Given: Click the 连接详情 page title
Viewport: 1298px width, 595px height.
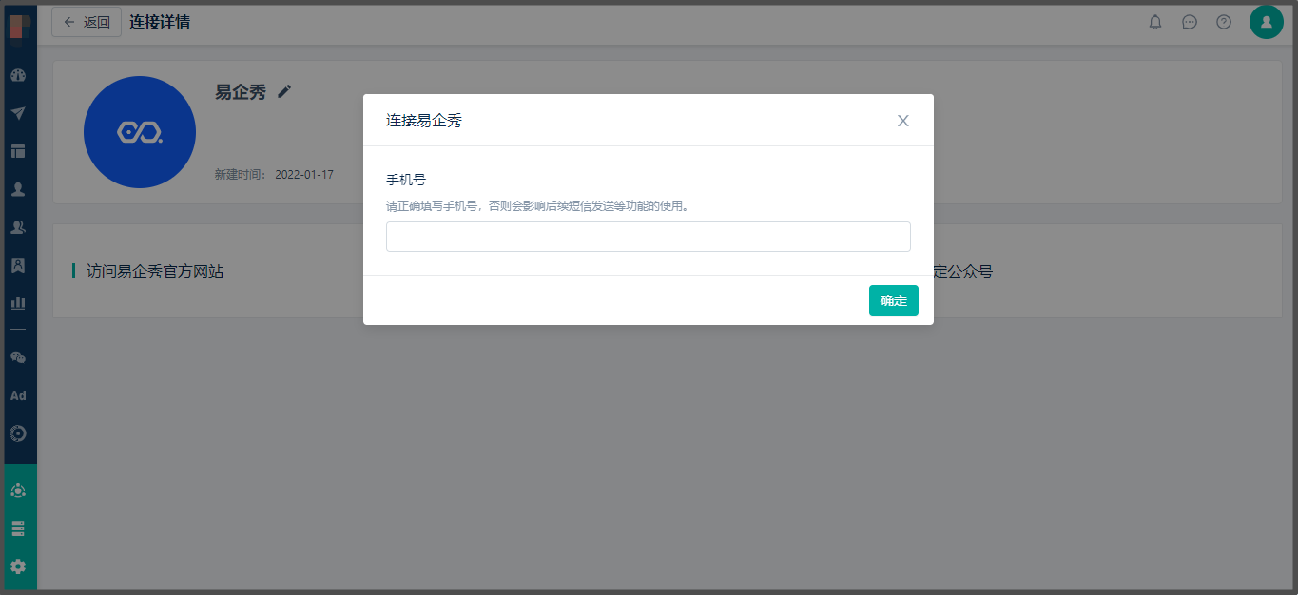Looking at the screenshot, I should (x=160, y=22).
